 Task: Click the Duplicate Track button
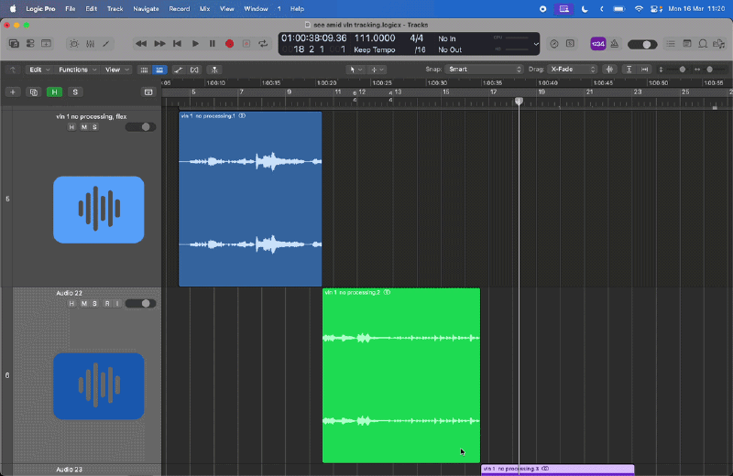34,92
